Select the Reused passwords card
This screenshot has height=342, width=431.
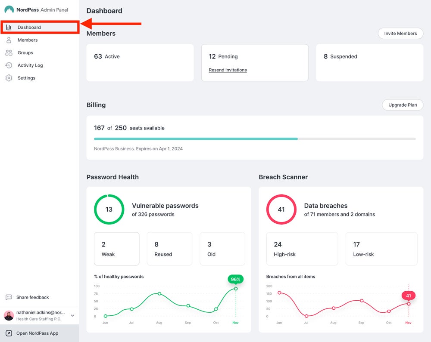[169, 249]
